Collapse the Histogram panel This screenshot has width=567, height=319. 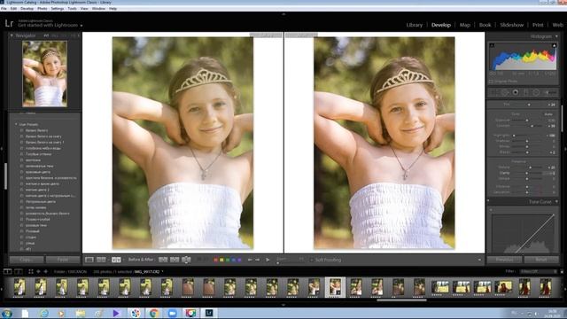click(556, 36)
